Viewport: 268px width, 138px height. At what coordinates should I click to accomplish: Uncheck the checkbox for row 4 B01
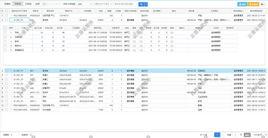click(x=7, y=71)
